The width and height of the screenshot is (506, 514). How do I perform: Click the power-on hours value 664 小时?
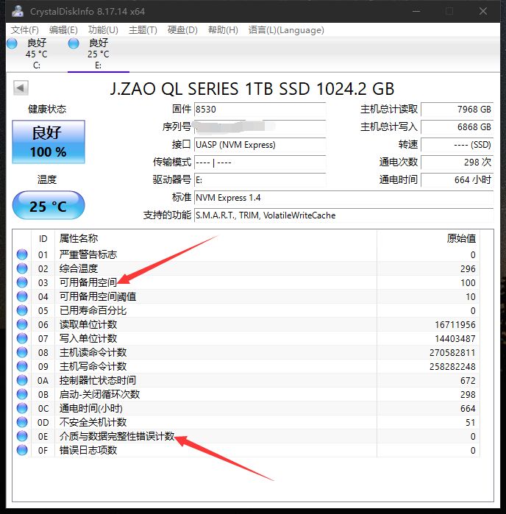tap(457, 180)
